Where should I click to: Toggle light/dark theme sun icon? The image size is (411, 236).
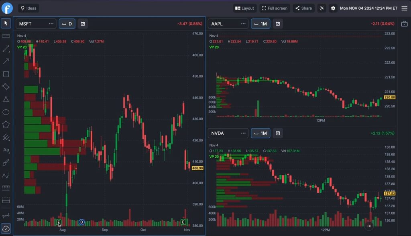pyautogui.click(x=321, y=8)
